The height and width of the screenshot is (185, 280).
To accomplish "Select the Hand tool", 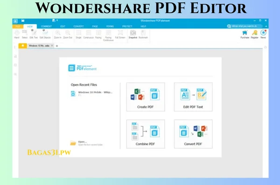I will coord(17,34).
